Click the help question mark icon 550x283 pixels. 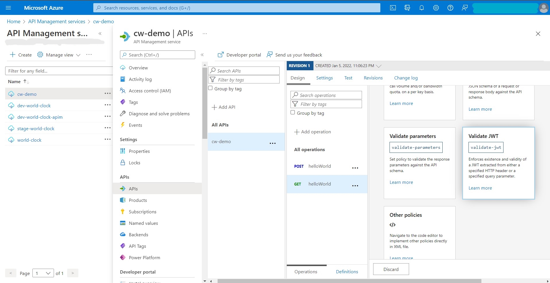click(450, 8)
